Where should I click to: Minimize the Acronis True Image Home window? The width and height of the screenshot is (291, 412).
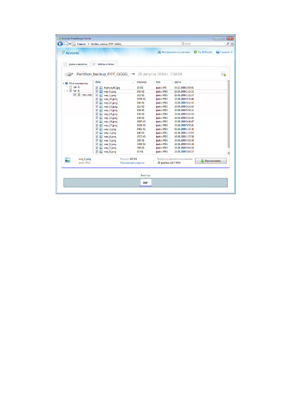click(x=217, y=38)
